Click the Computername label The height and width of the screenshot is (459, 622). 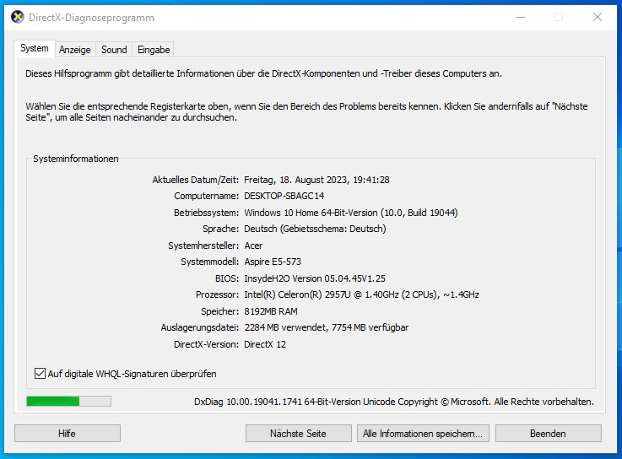point(206,196)
